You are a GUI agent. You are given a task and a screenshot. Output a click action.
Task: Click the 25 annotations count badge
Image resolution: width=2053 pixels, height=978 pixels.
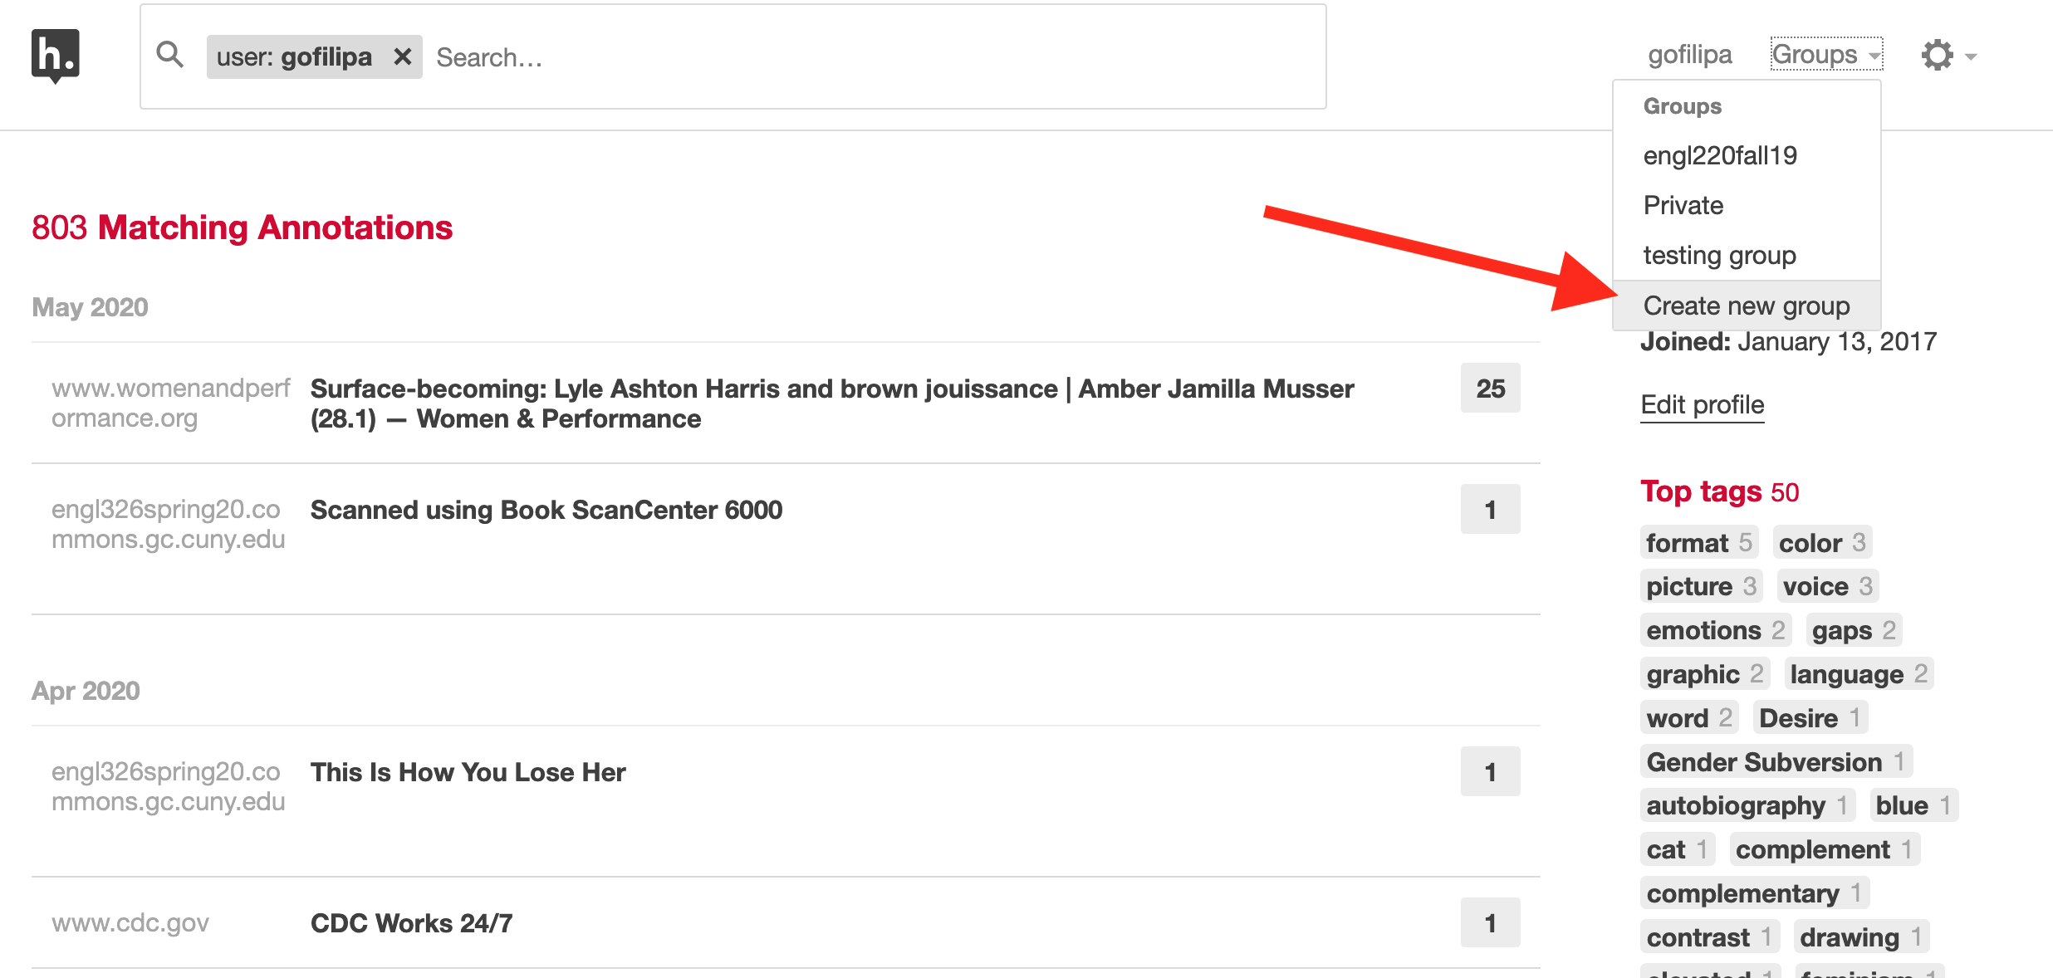point(1490,389)
